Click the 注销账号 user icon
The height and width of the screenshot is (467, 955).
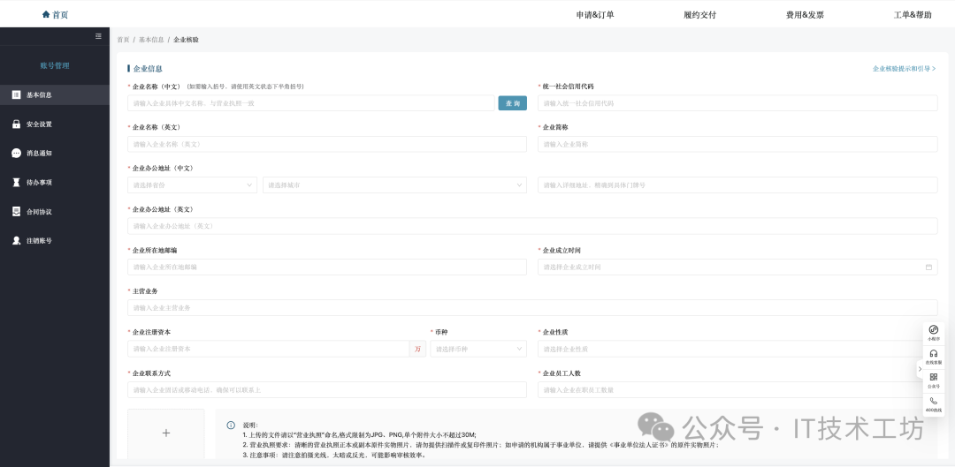(x=17, y=241)
